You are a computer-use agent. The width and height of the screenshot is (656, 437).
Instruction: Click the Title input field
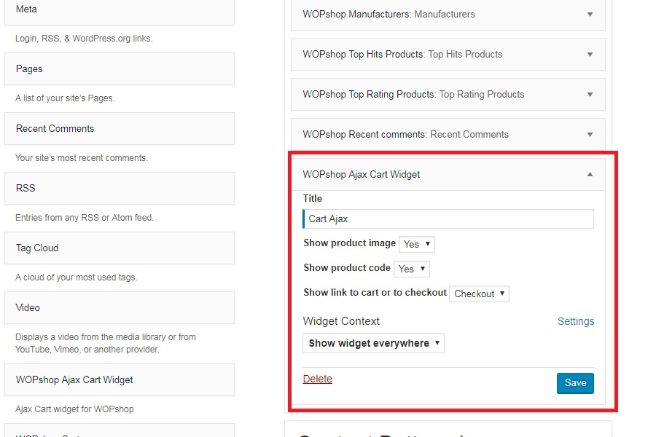point(448,219)
